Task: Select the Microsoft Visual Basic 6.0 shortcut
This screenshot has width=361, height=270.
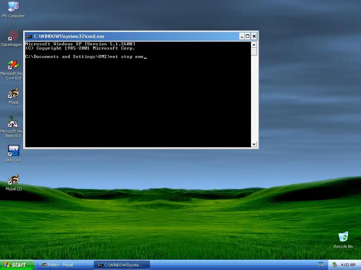Action: pyautogui.click(x=12, y=127)
